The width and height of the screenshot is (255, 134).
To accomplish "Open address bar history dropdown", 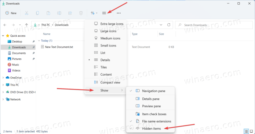I will (161, 25).
